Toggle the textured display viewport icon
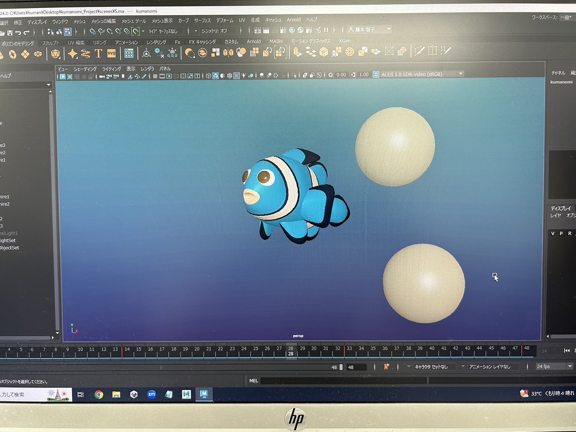The image size is (576, 432). tap(236, 76)
